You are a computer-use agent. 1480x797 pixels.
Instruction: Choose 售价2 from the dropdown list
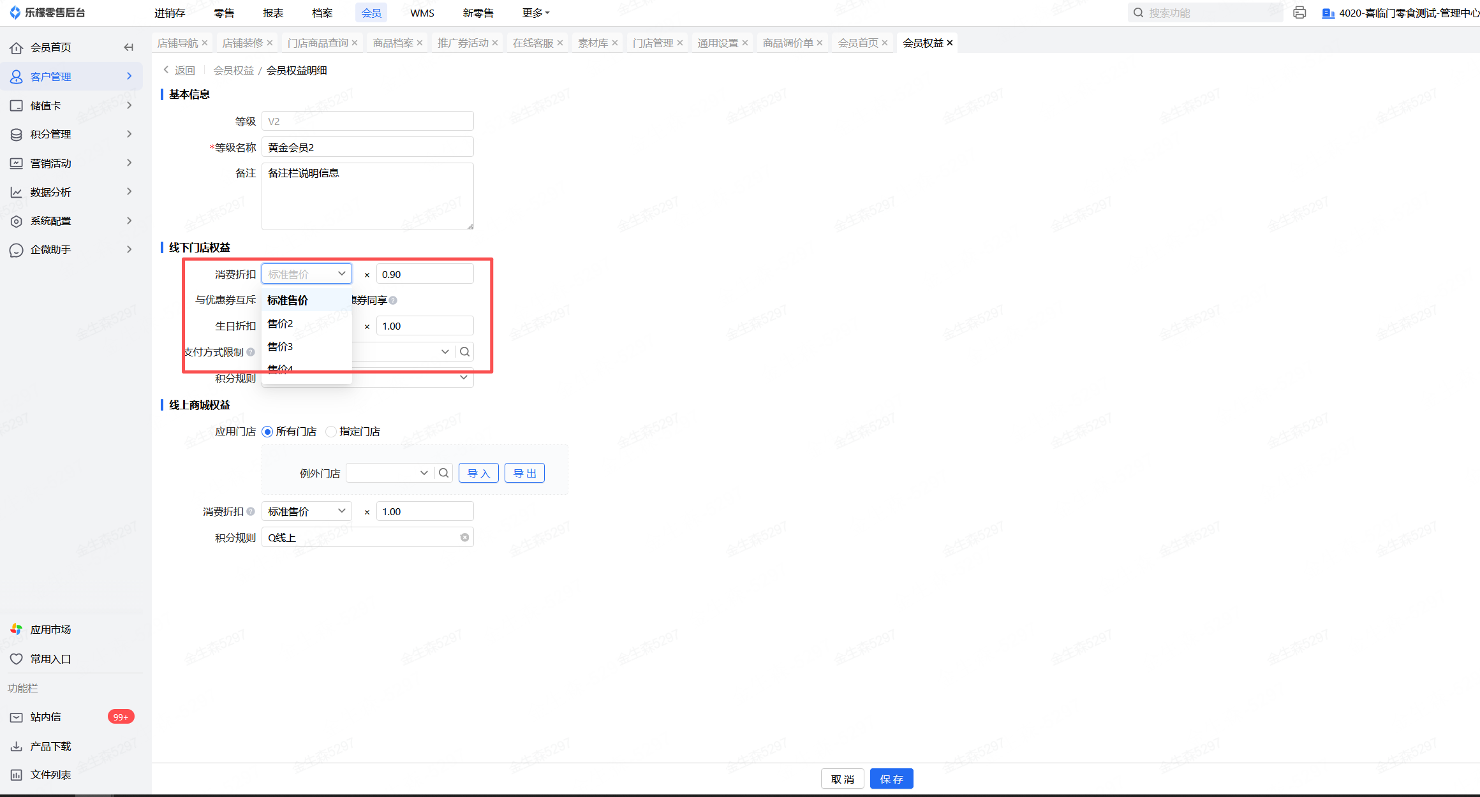(281, 323)
